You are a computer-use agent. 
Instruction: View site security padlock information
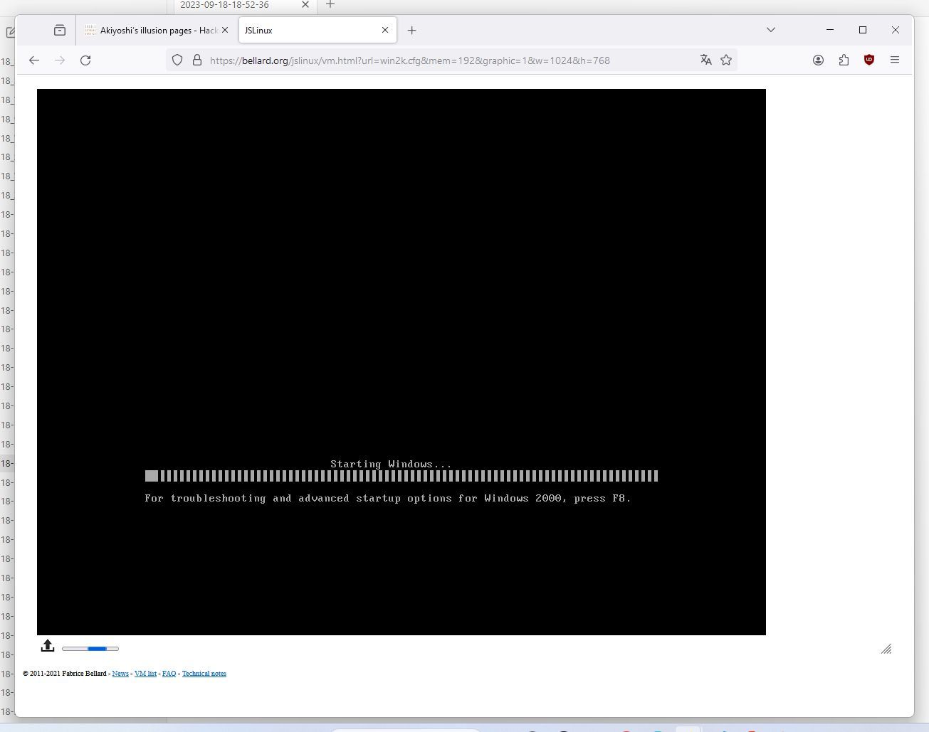197,60
